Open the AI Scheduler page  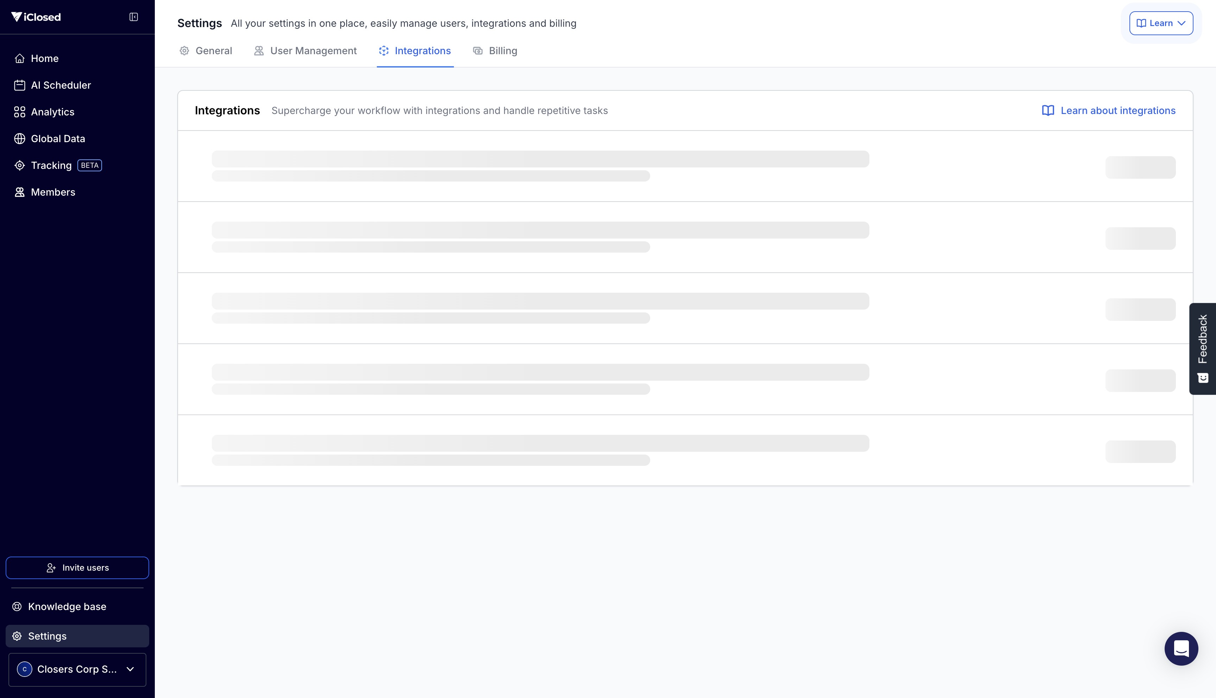click(x=61, y=85)
